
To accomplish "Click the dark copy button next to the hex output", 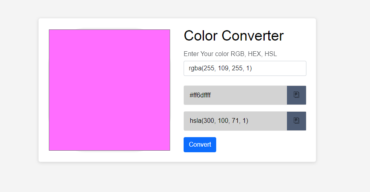I will click(296, 95).
